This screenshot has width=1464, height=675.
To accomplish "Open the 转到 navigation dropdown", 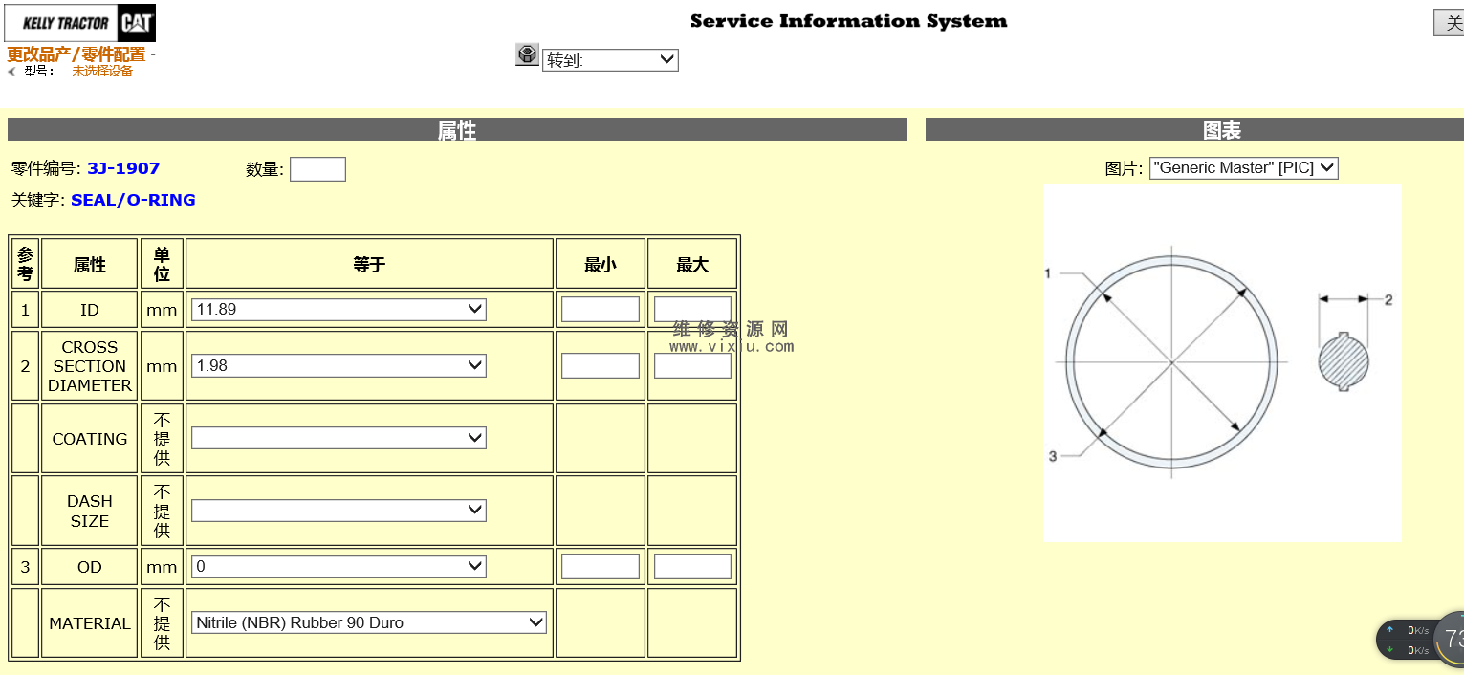I will (610, 60).
